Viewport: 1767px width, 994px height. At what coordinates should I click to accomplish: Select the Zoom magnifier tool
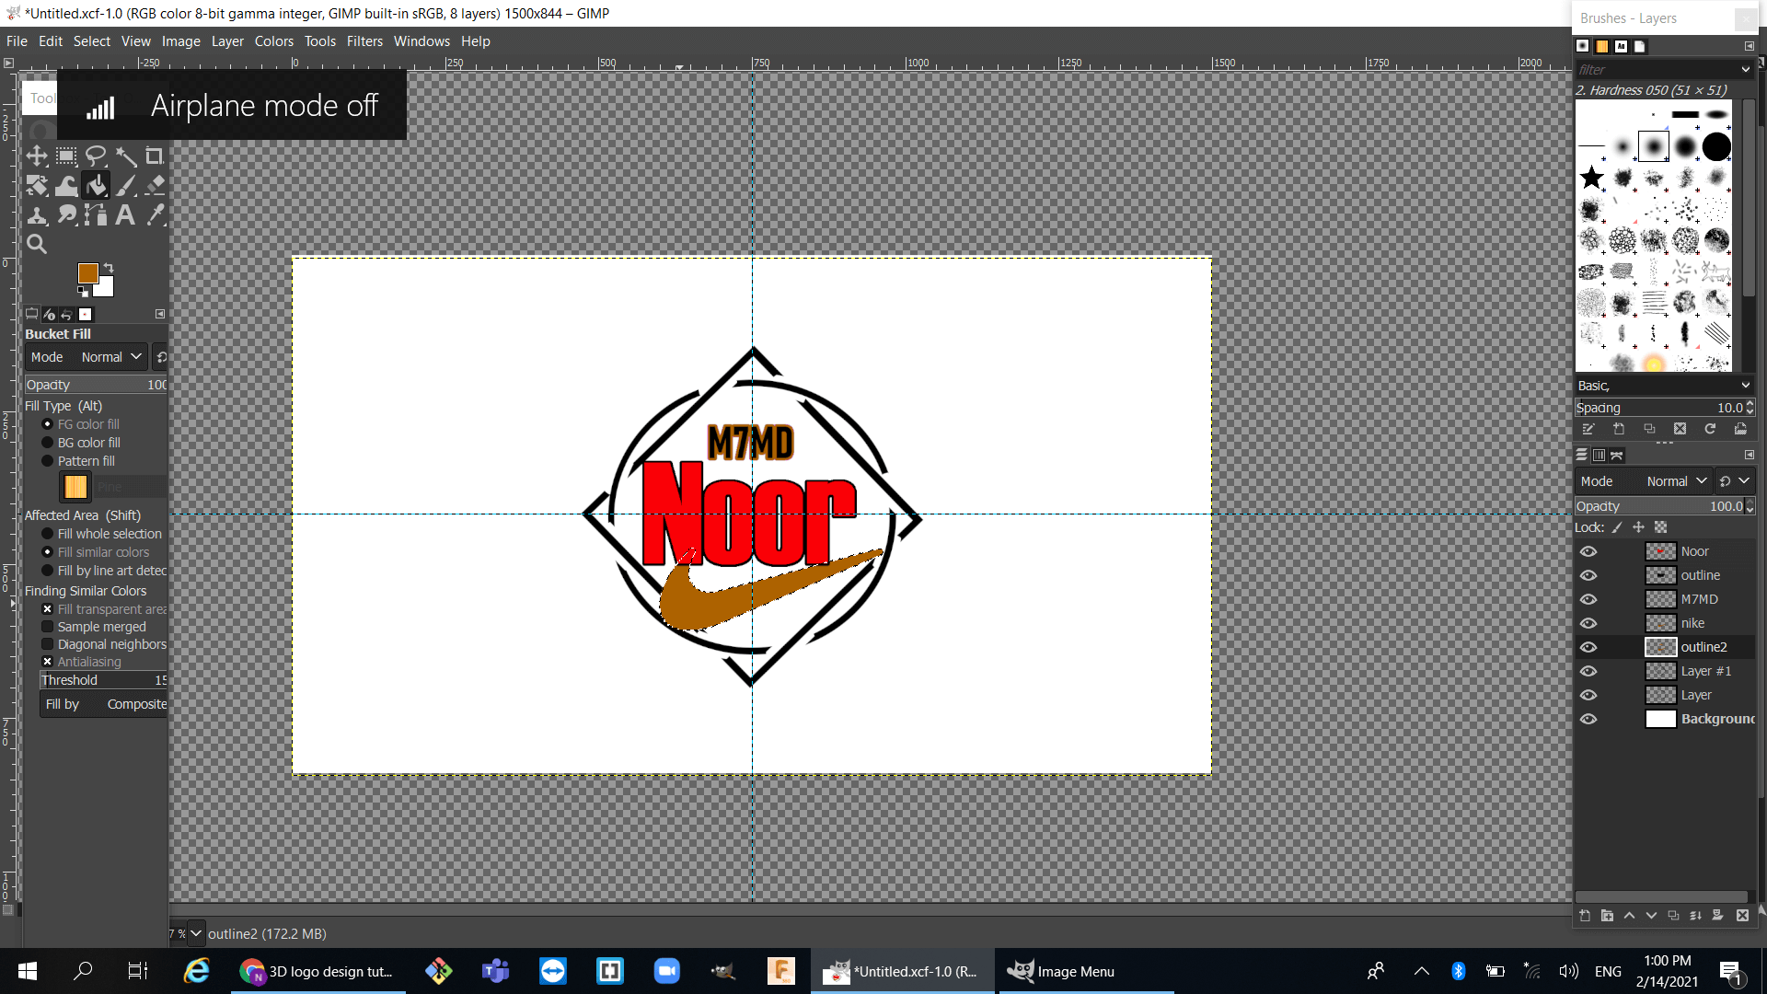[x=37, y=244]
